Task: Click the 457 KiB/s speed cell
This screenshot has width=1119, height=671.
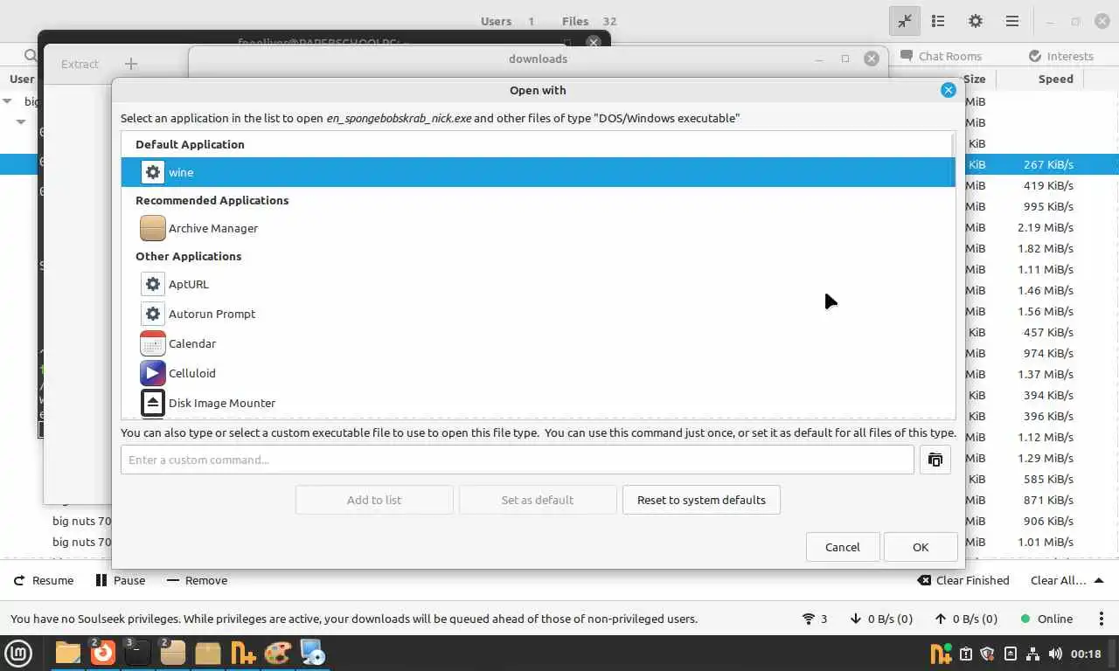Action: [1048, 332]
